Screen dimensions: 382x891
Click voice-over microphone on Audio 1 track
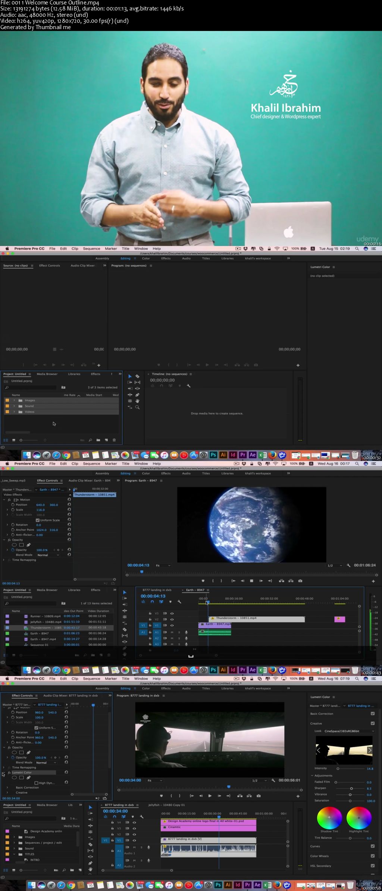[x=148, y=847]
